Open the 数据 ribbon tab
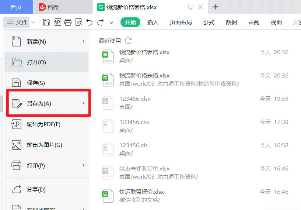The width and height of the screenshot is (301, 210). click(231, 22)
